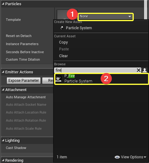Image resolution: width=149 pixels, height=163 pixels.
Task: Open the Template asset dropdown showing None
Action: pyautogui.click(x=105, y=16)
